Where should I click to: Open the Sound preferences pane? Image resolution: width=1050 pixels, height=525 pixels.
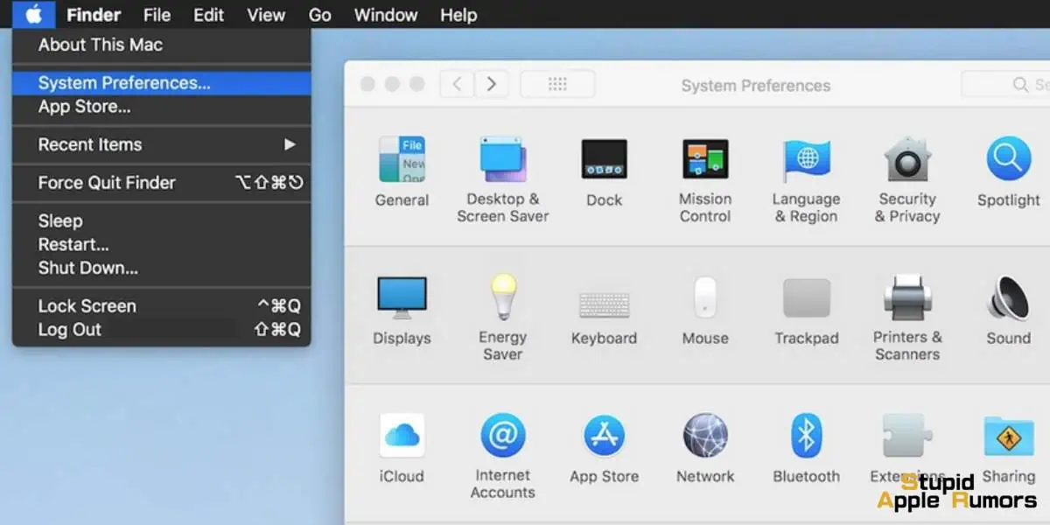[x=1008, y=311]
